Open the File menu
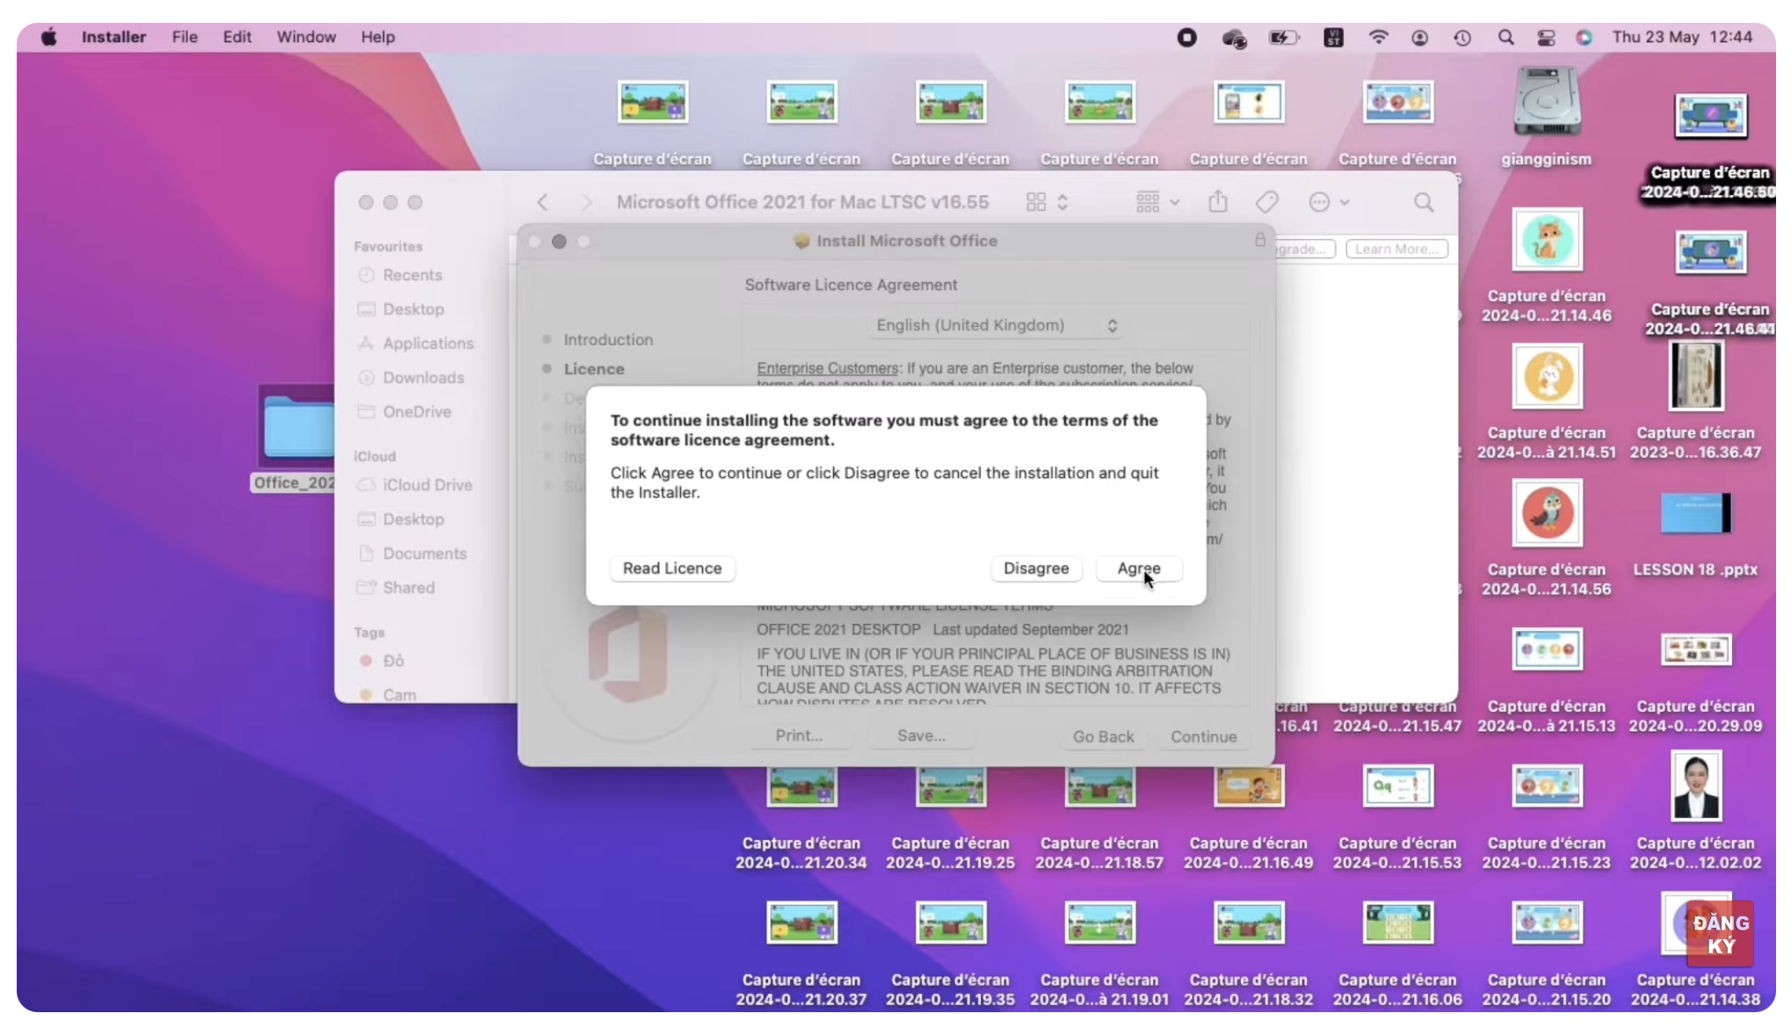This screenshot has height=1028, width=1791. [x=185, y=37]
